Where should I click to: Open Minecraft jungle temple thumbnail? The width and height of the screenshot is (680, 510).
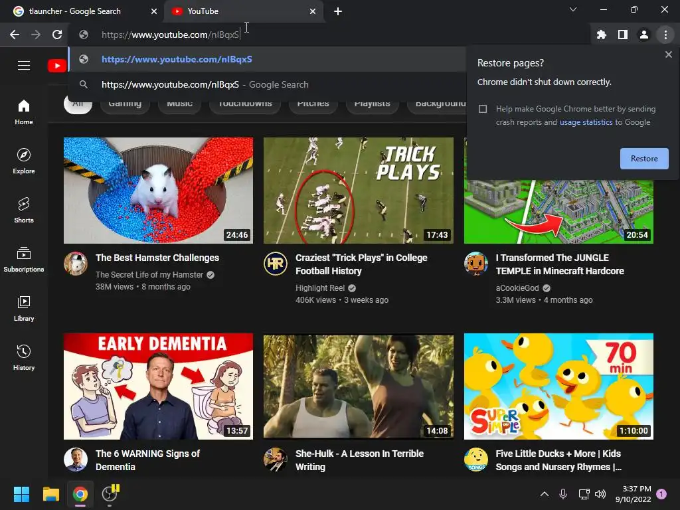pos(558,212)
